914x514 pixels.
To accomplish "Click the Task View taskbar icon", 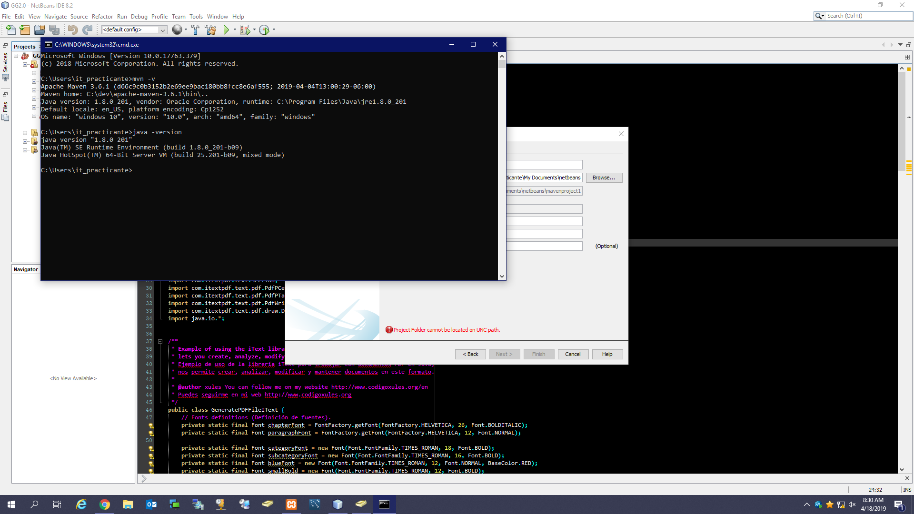I will pos(57,504).
